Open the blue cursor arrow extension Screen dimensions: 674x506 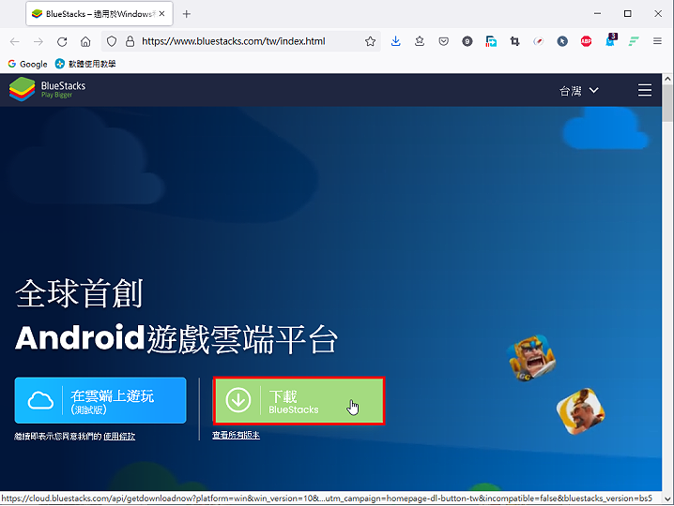tap(562, 41)
